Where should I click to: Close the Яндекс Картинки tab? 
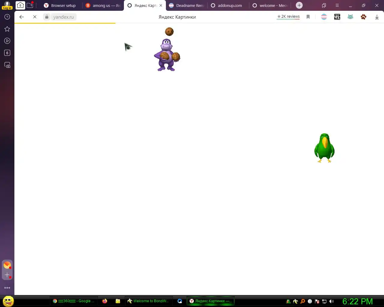pyautogui.click(x=161, y=5)
